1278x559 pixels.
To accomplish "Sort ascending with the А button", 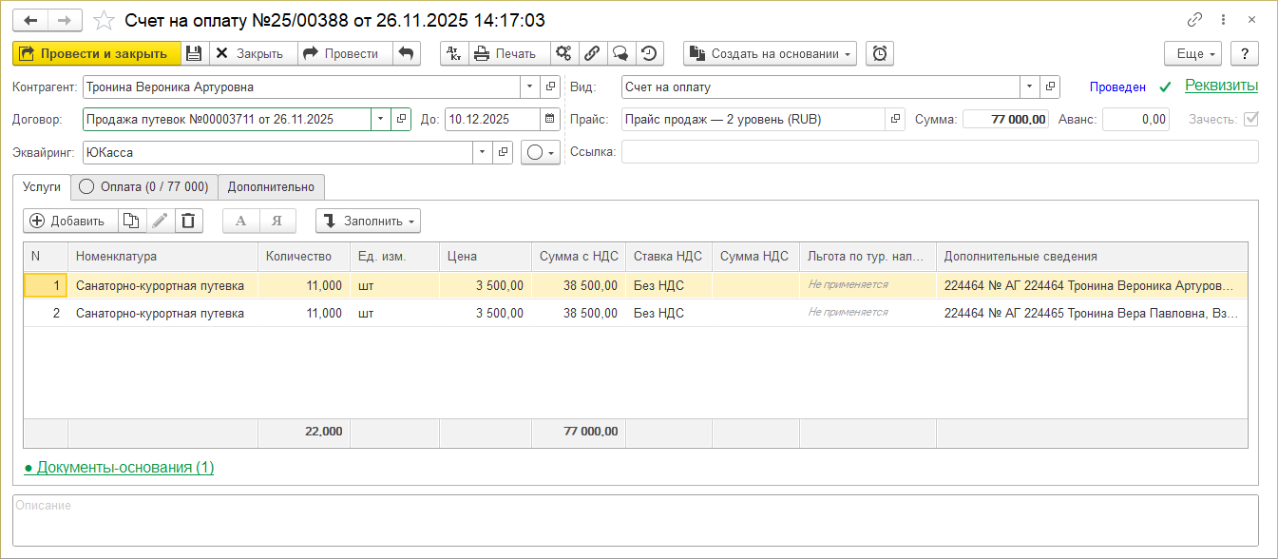I will (x=240, y=221).
